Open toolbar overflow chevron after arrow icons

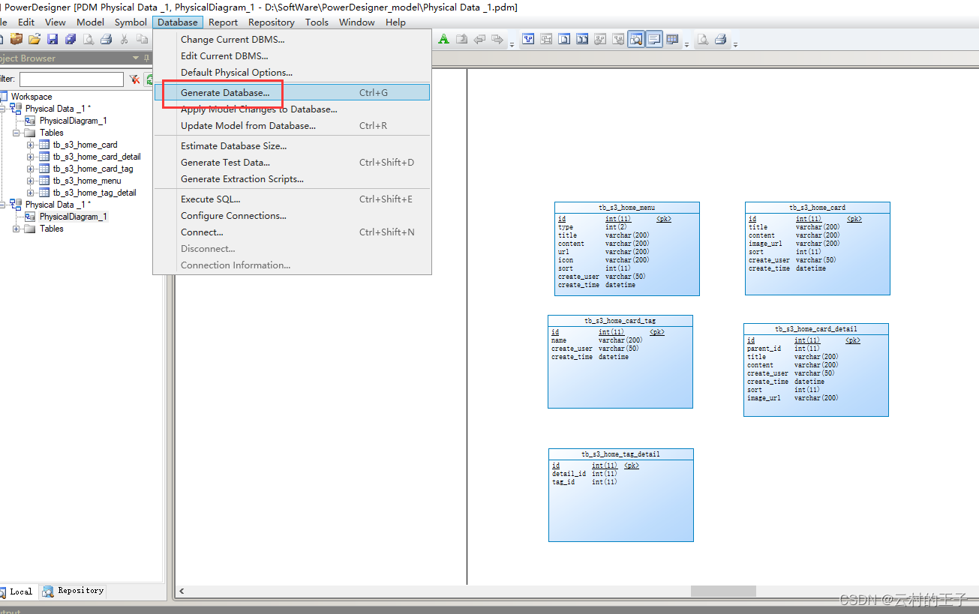coord(512,44)
